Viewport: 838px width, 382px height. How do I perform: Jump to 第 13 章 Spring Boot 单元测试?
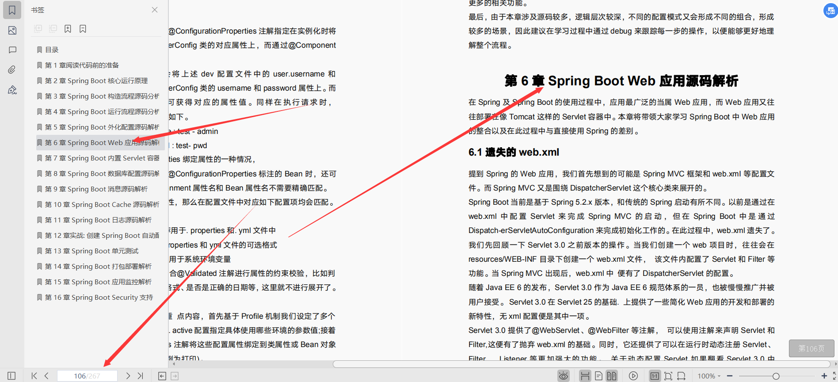91,251
